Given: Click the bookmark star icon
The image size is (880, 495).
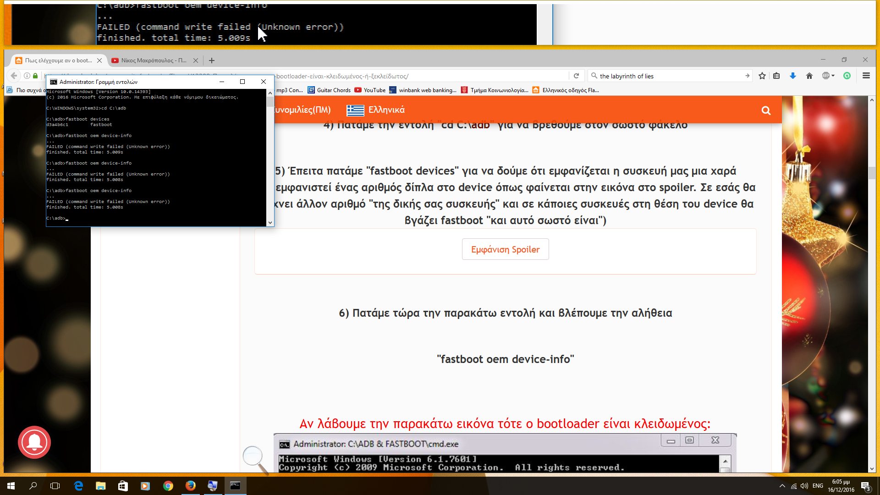Looking at the screenshot, I should (762, 76).
